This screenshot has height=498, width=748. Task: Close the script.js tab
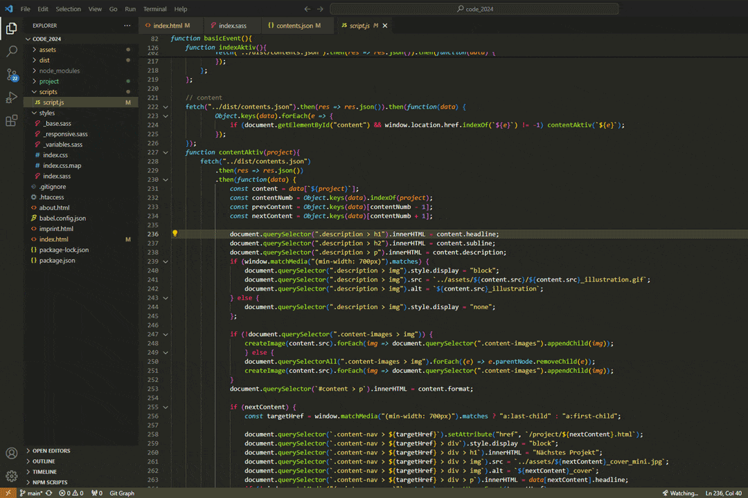pos(385,26)
